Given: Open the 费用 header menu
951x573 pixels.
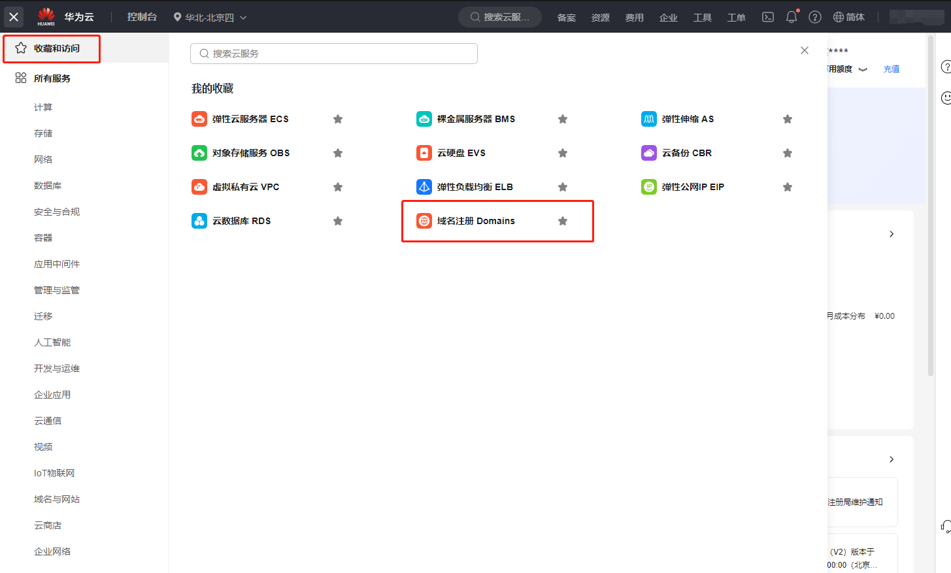Looking at the screenshot, I should (635, 18).
